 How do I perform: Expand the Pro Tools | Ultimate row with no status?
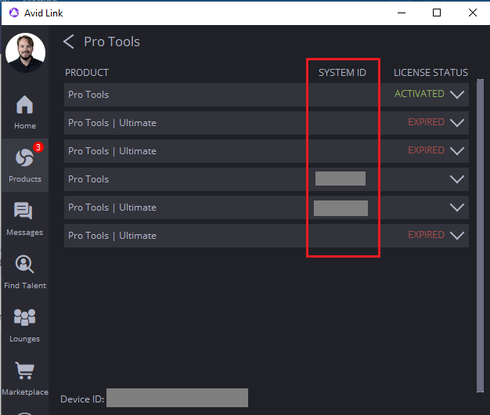pos(457,207)
